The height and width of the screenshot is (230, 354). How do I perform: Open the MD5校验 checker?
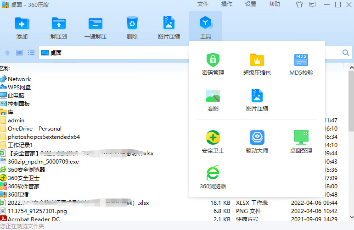point(301,64)
